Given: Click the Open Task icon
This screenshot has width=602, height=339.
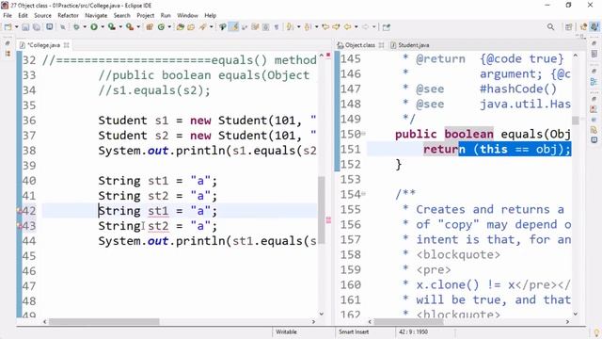Looking at the screenshot, I should 191,27.
